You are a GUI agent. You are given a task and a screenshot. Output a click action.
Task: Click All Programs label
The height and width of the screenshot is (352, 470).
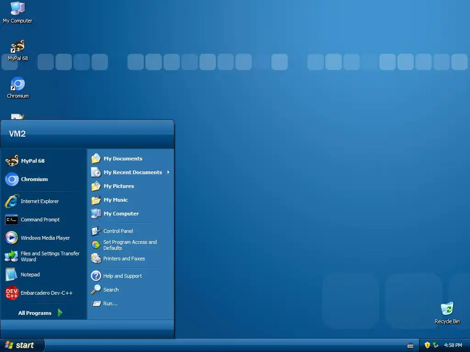point(35,313)
